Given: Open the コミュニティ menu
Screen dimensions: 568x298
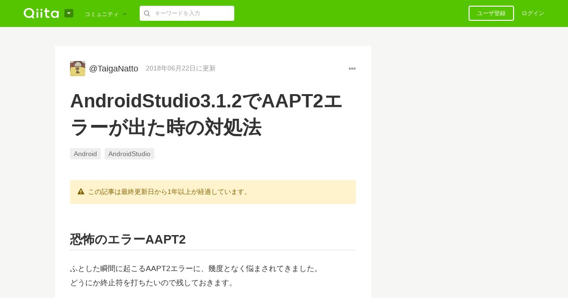Looking at the screenshot, I should tap(106, 14).
